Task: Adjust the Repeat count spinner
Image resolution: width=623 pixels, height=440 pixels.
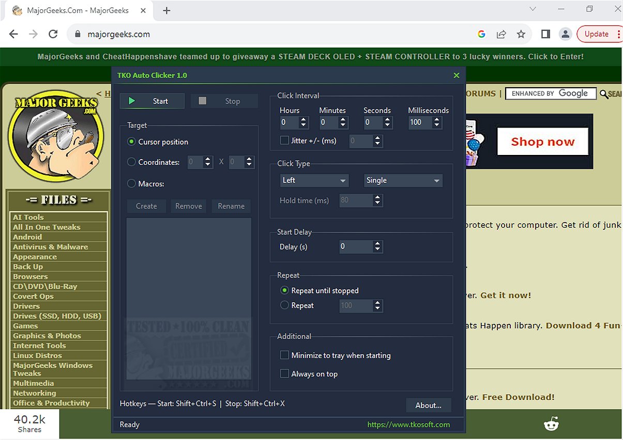Action: [x=378, y=305]
